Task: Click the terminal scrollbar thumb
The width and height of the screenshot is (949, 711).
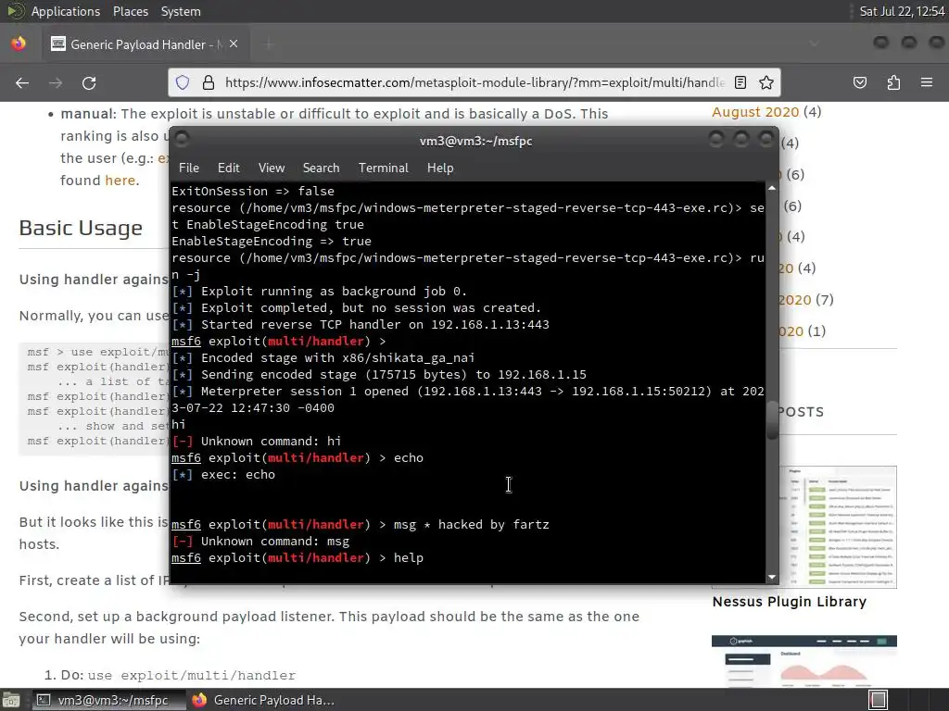Action: pos(772,420)
